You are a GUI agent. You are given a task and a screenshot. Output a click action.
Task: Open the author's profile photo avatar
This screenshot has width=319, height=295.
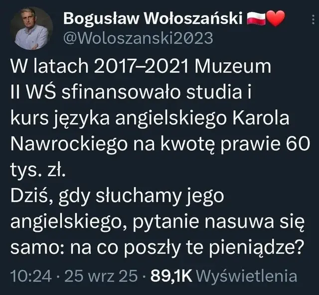[x=31, y=28]
